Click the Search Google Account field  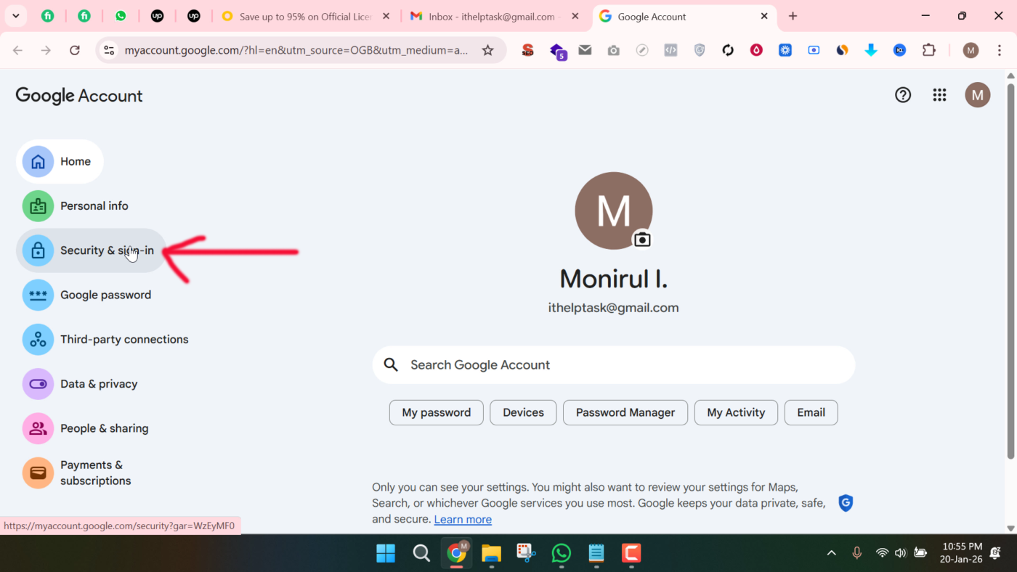tap(614, 364)
